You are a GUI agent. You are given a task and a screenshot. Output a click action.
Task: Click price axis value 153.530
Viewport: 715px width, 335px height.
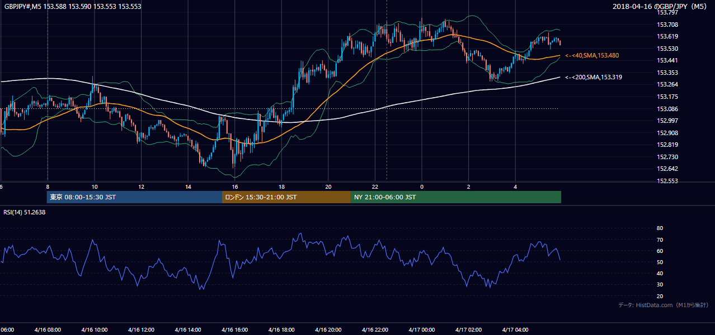tap(667, 49)
